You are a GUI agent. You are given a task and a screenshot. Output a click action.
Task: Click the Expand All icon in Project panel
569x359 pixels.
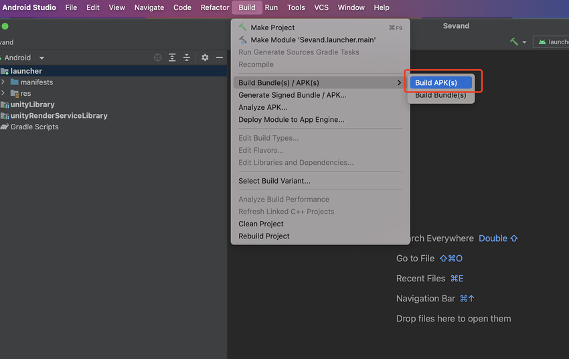point(172,58)
